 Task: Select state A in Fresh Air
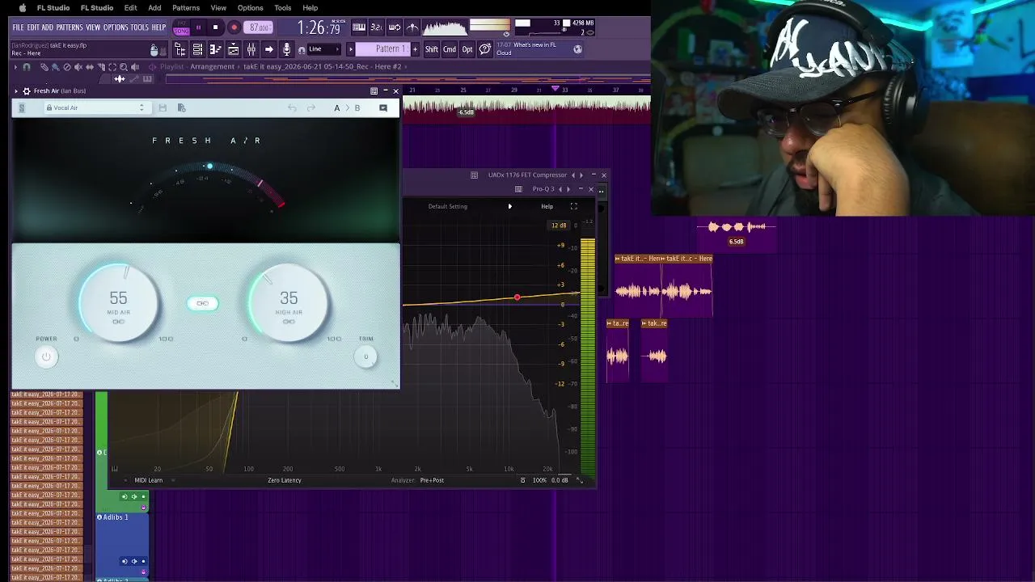click(337, 108)
